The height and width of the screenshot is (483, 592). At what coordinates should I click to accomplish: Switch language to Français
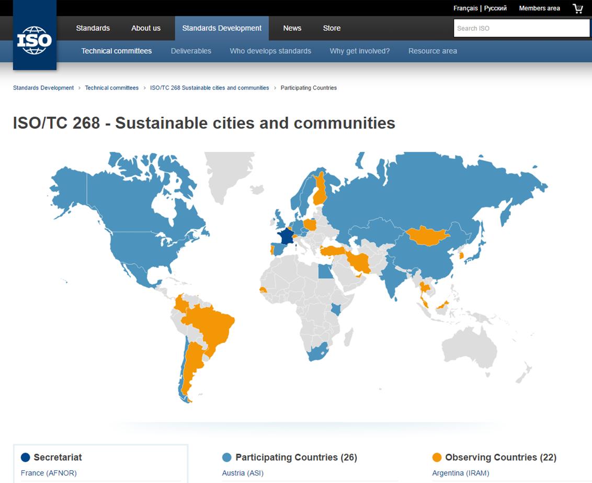[x=465, y=8]
